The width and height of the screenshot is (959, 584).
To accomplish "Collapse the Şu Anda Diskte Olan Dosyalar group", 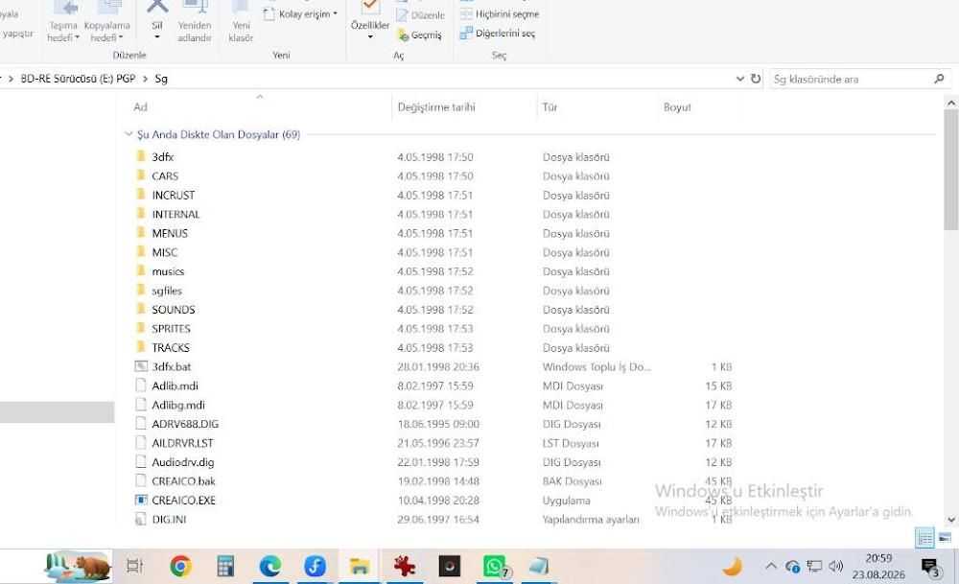I will coord(129,134).
